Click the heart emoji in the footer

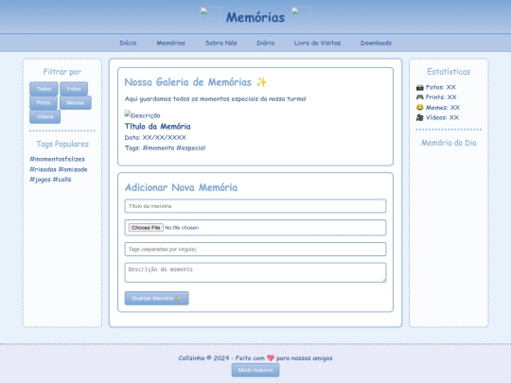[271, 357]
